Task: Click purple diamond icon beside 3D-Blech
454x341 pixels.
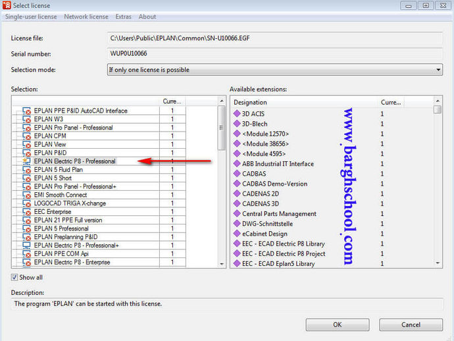Action: [237, 124]
